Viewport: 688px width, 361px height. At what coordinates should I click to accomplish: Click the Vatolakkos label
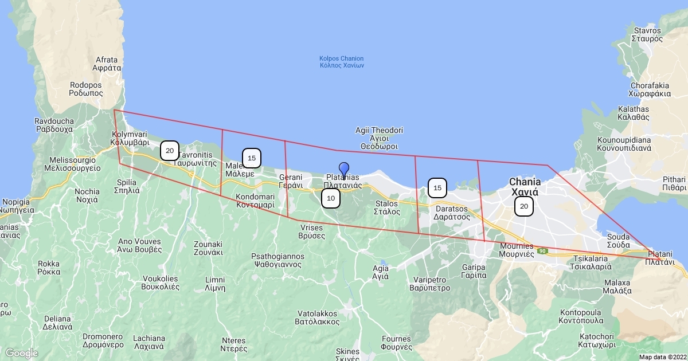[318, 318]
